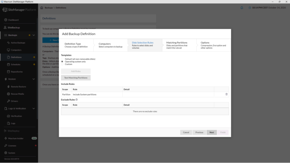Open notifications bell icon
This screenshot has height=163, width=290.
[242, 8]
